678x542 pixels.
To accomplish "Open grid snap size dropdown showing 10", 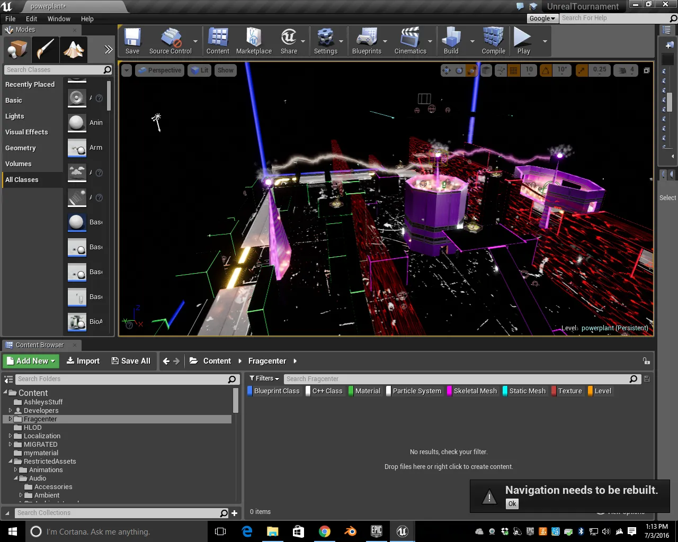I will pyautogui.click(x=529, y=70).
